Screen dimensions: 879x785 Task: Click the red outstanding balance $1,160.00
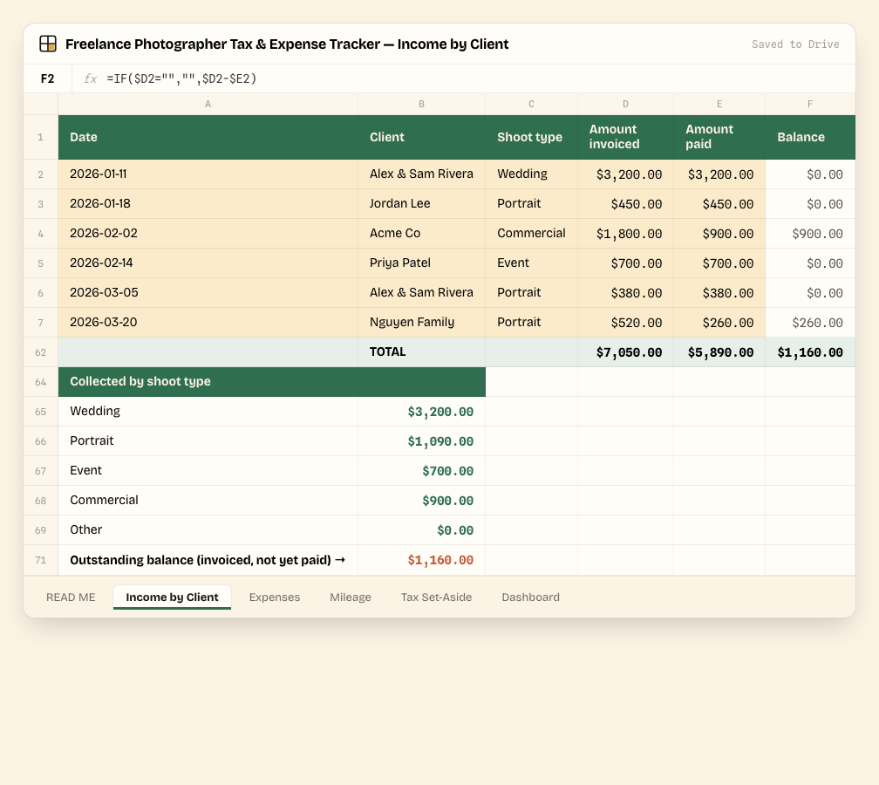(421, 560)
